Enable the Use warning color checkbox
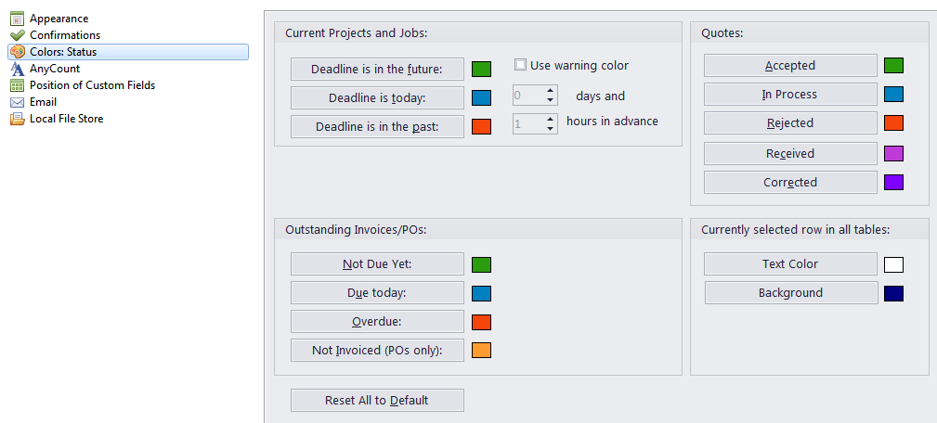Screen dimensions: 937x423 [x=520, y=65]
